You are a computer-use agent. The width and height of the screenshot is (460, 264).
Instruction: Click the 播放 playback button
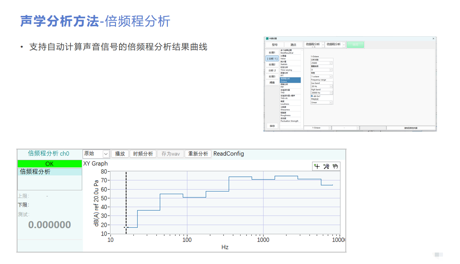120,153
